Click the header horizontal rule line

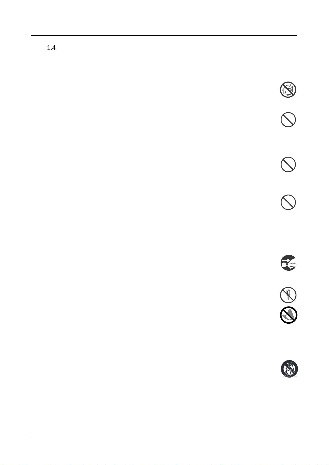pos(164,36)
